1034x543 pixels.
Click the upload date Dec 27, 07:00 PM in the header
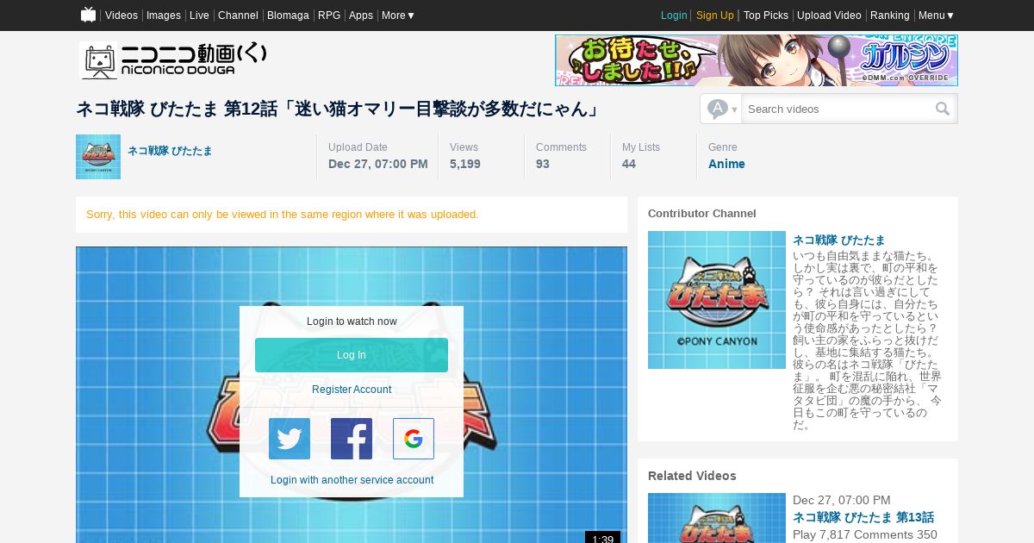[x=378, y=164]
